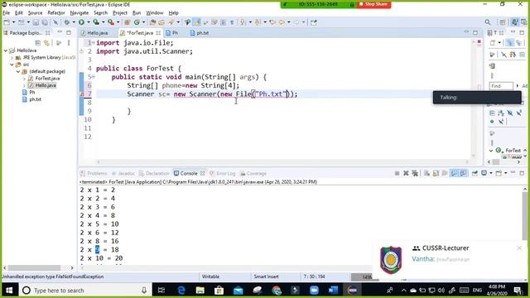Switch to Error Log tab

[x=223, y=173]
